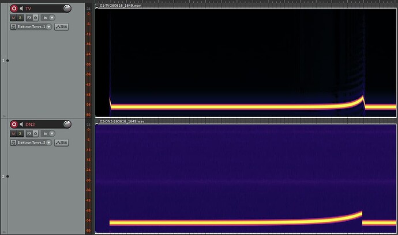Image resolution: width=398 pixels, height=235 pixels.
Task: Open the input FX icon on TV track
Action: tap(13, 26)
